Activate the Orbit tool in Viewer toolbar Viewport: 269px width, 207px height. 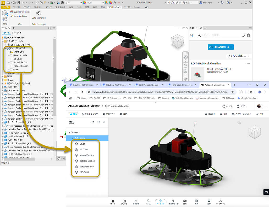(x=161, y=202)
